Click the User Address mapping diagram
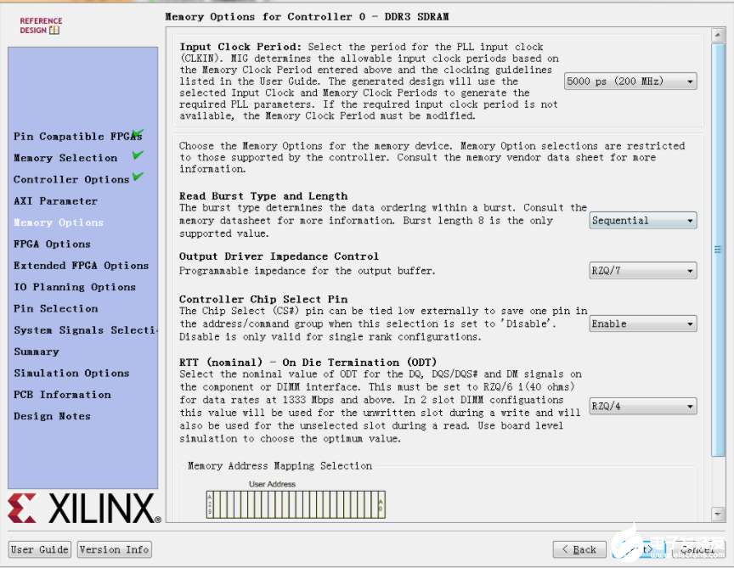 point(296,504)
